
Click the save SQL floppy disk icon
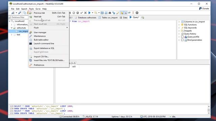(102, 13)
